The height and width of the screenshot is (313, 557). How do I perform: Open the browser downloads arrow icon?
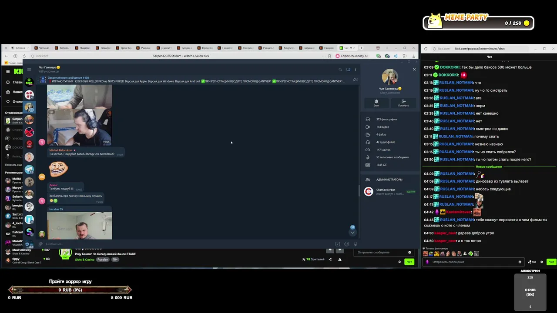point(413,56)
